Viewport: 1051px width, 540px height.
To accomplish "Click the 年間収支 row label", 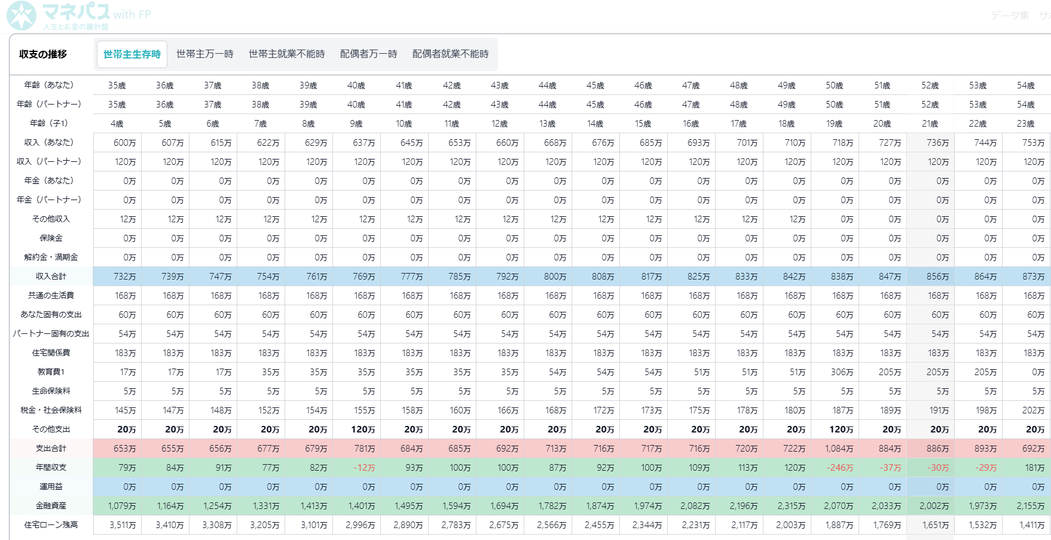I will [x=51, y=468].
